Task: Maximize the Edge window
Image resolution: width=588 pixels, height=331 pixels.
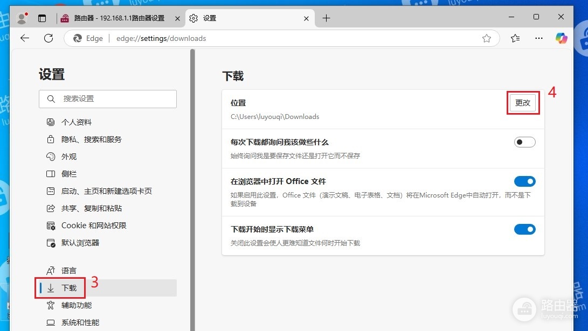Action: coord(536,17)
